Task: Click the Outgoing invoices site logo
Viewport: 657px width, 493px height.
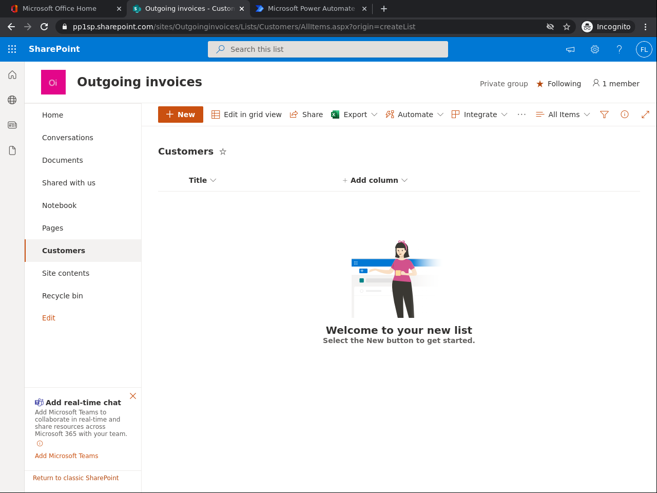Action: click(53, 82)
